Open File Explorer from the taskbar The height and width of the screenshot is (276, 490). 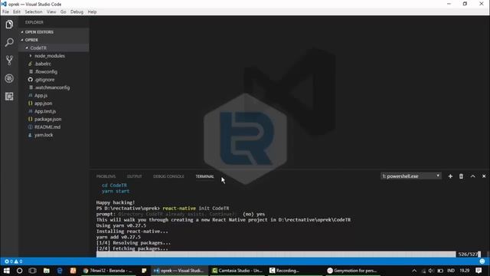click(46, 271)
